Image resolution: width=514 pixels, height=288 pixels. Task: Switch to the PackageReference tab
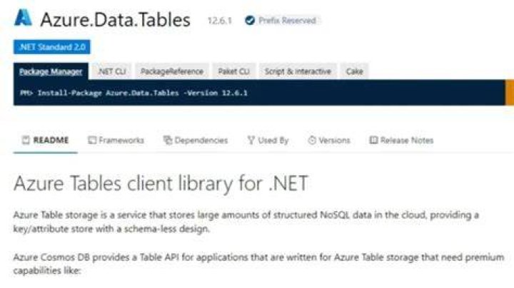172,71
